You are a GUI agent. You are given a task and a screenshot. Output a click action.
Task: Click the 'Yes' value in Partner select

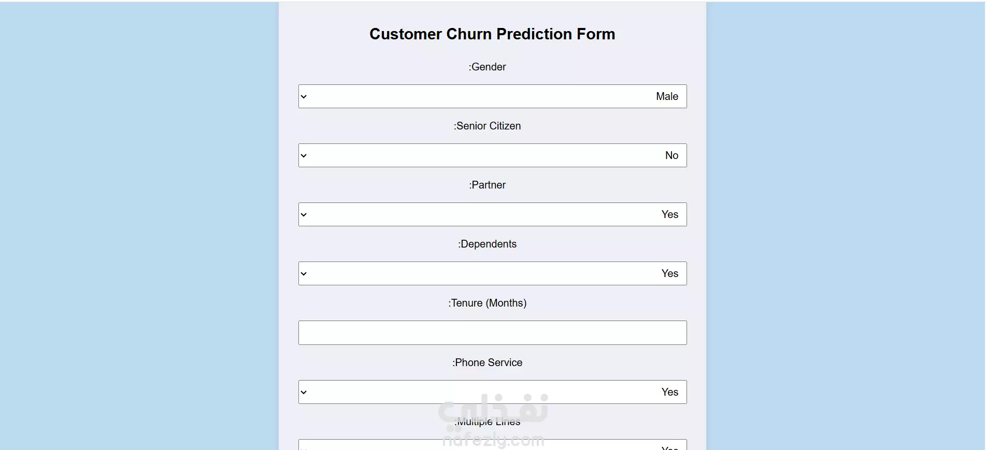point(669,215)
